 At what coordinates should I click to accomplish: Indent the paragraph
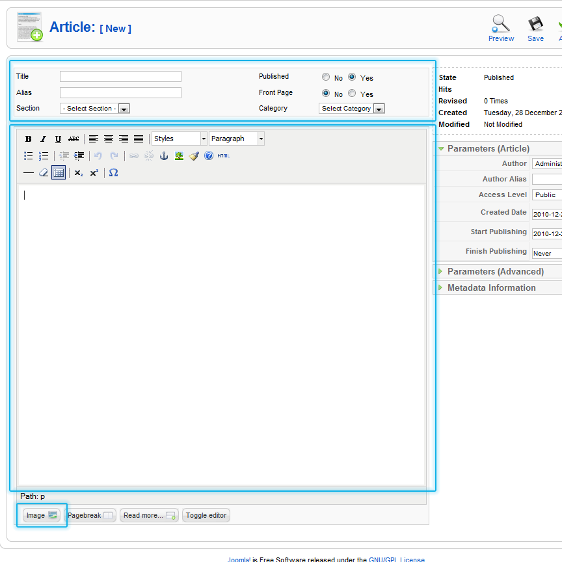pos(79,155)
